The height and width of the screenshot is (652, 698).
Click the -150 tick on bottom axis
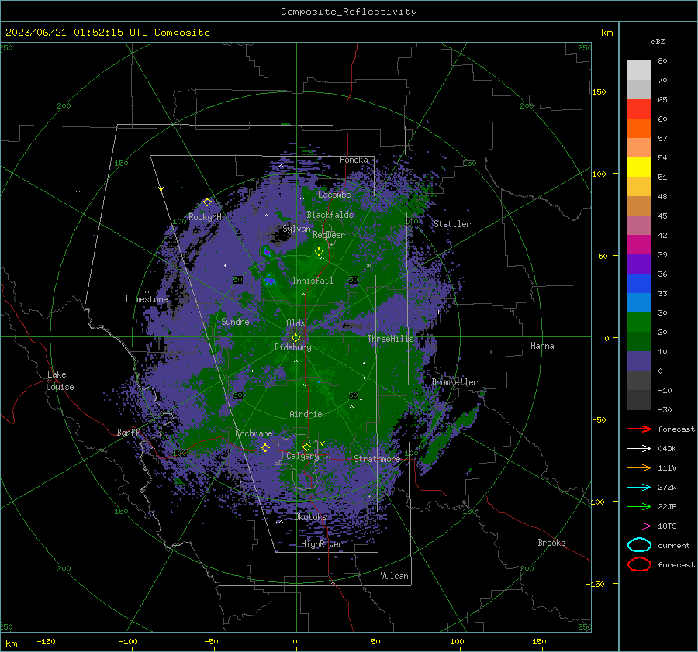[46, 641]
